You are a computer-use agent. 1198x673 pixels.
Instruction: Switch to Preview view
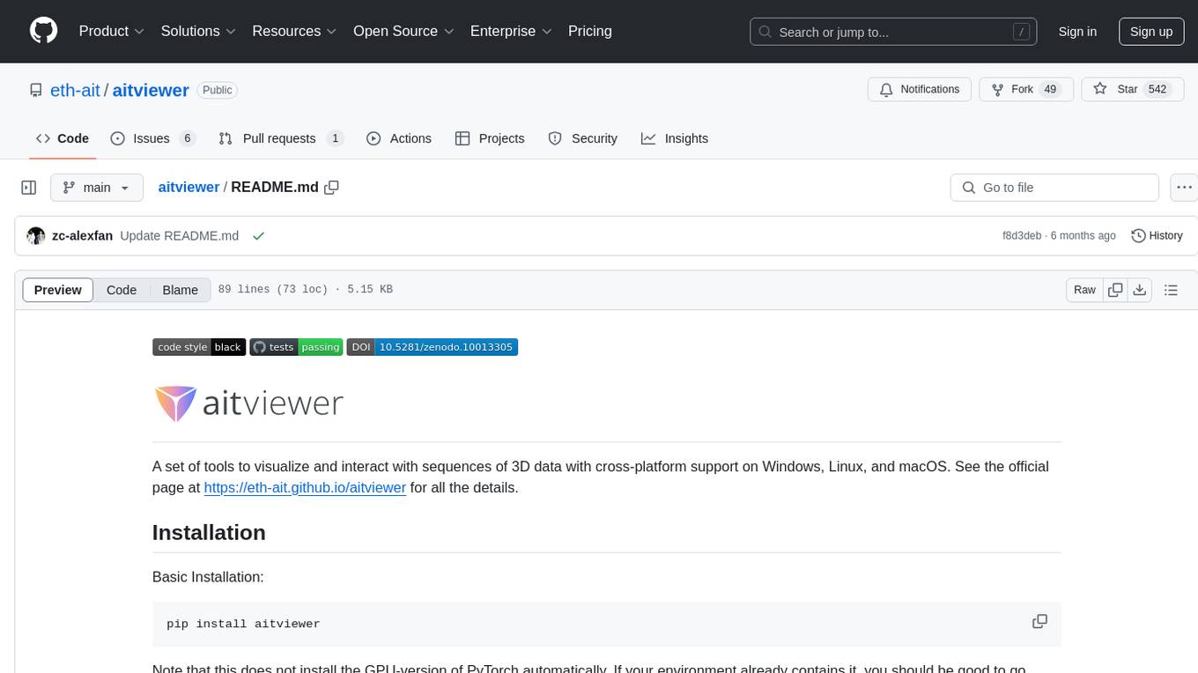coord(58,290)
